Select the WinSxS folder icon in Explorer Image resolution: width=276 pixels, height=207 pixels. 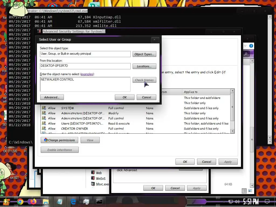[x=93, y=178]
